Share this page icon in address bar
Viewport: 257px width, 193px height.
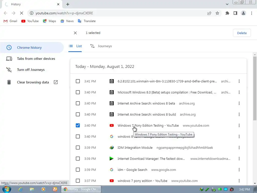click(x=209, y=13)
